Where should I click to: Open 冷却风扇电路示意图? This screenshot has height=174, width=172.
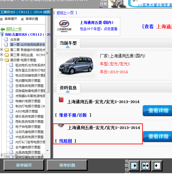[29, 132]
